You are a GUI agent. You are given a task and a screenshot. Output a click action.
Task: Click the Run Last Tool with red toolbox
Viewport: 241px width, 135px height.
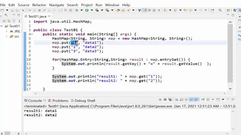point(107,10)
